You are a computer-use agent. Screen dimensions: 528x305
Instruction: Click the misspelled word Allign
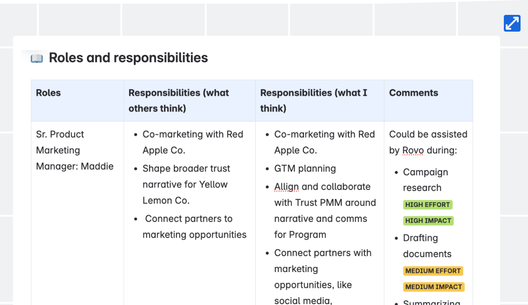(x=287, y=187)
